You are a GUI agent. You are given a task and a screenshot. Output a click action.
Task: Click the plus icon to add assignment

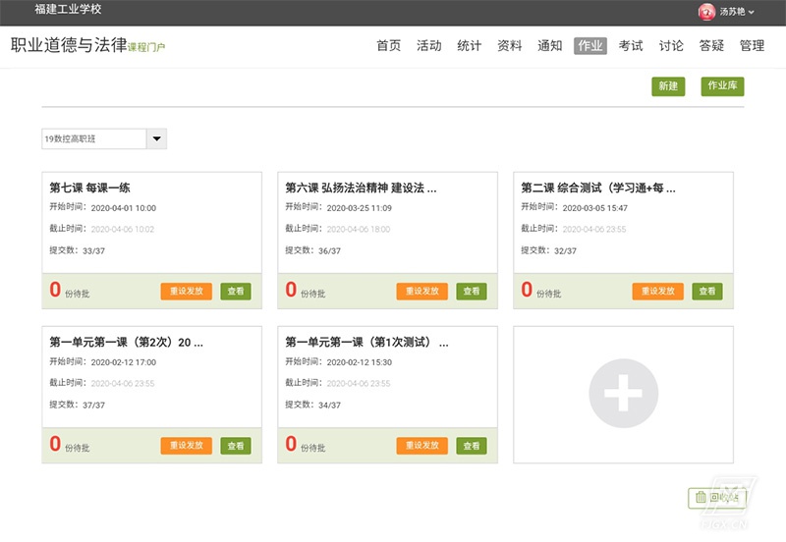(x=623, y=394)
